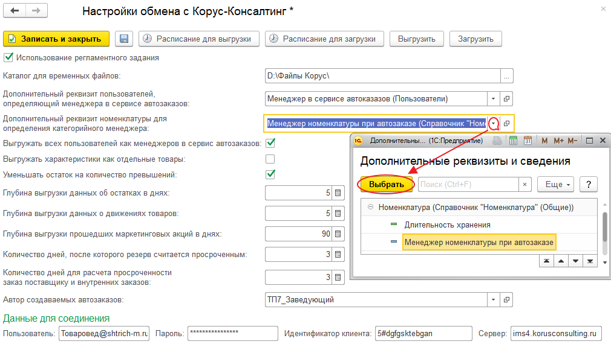Open the Менеджер номенклатуры реквизит item
This screenshot has height=344, width=611.
coord(506,124)
